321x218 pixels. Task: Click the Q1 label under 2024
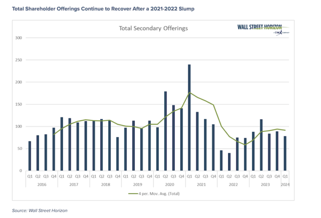285,176
